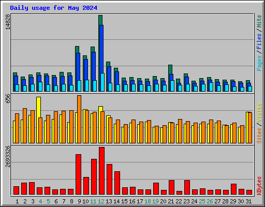Click day 23 on the x-axis
265x207 pixels.
click(x=186, y=201)
